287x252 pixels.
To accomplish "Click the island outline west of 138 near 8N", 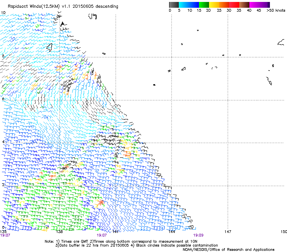I will [x=50, y=47].
